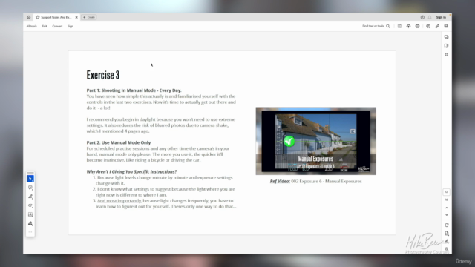
Task: Pick the highlight pen tool
Action: pyautogui.click(x=30, y=197)
